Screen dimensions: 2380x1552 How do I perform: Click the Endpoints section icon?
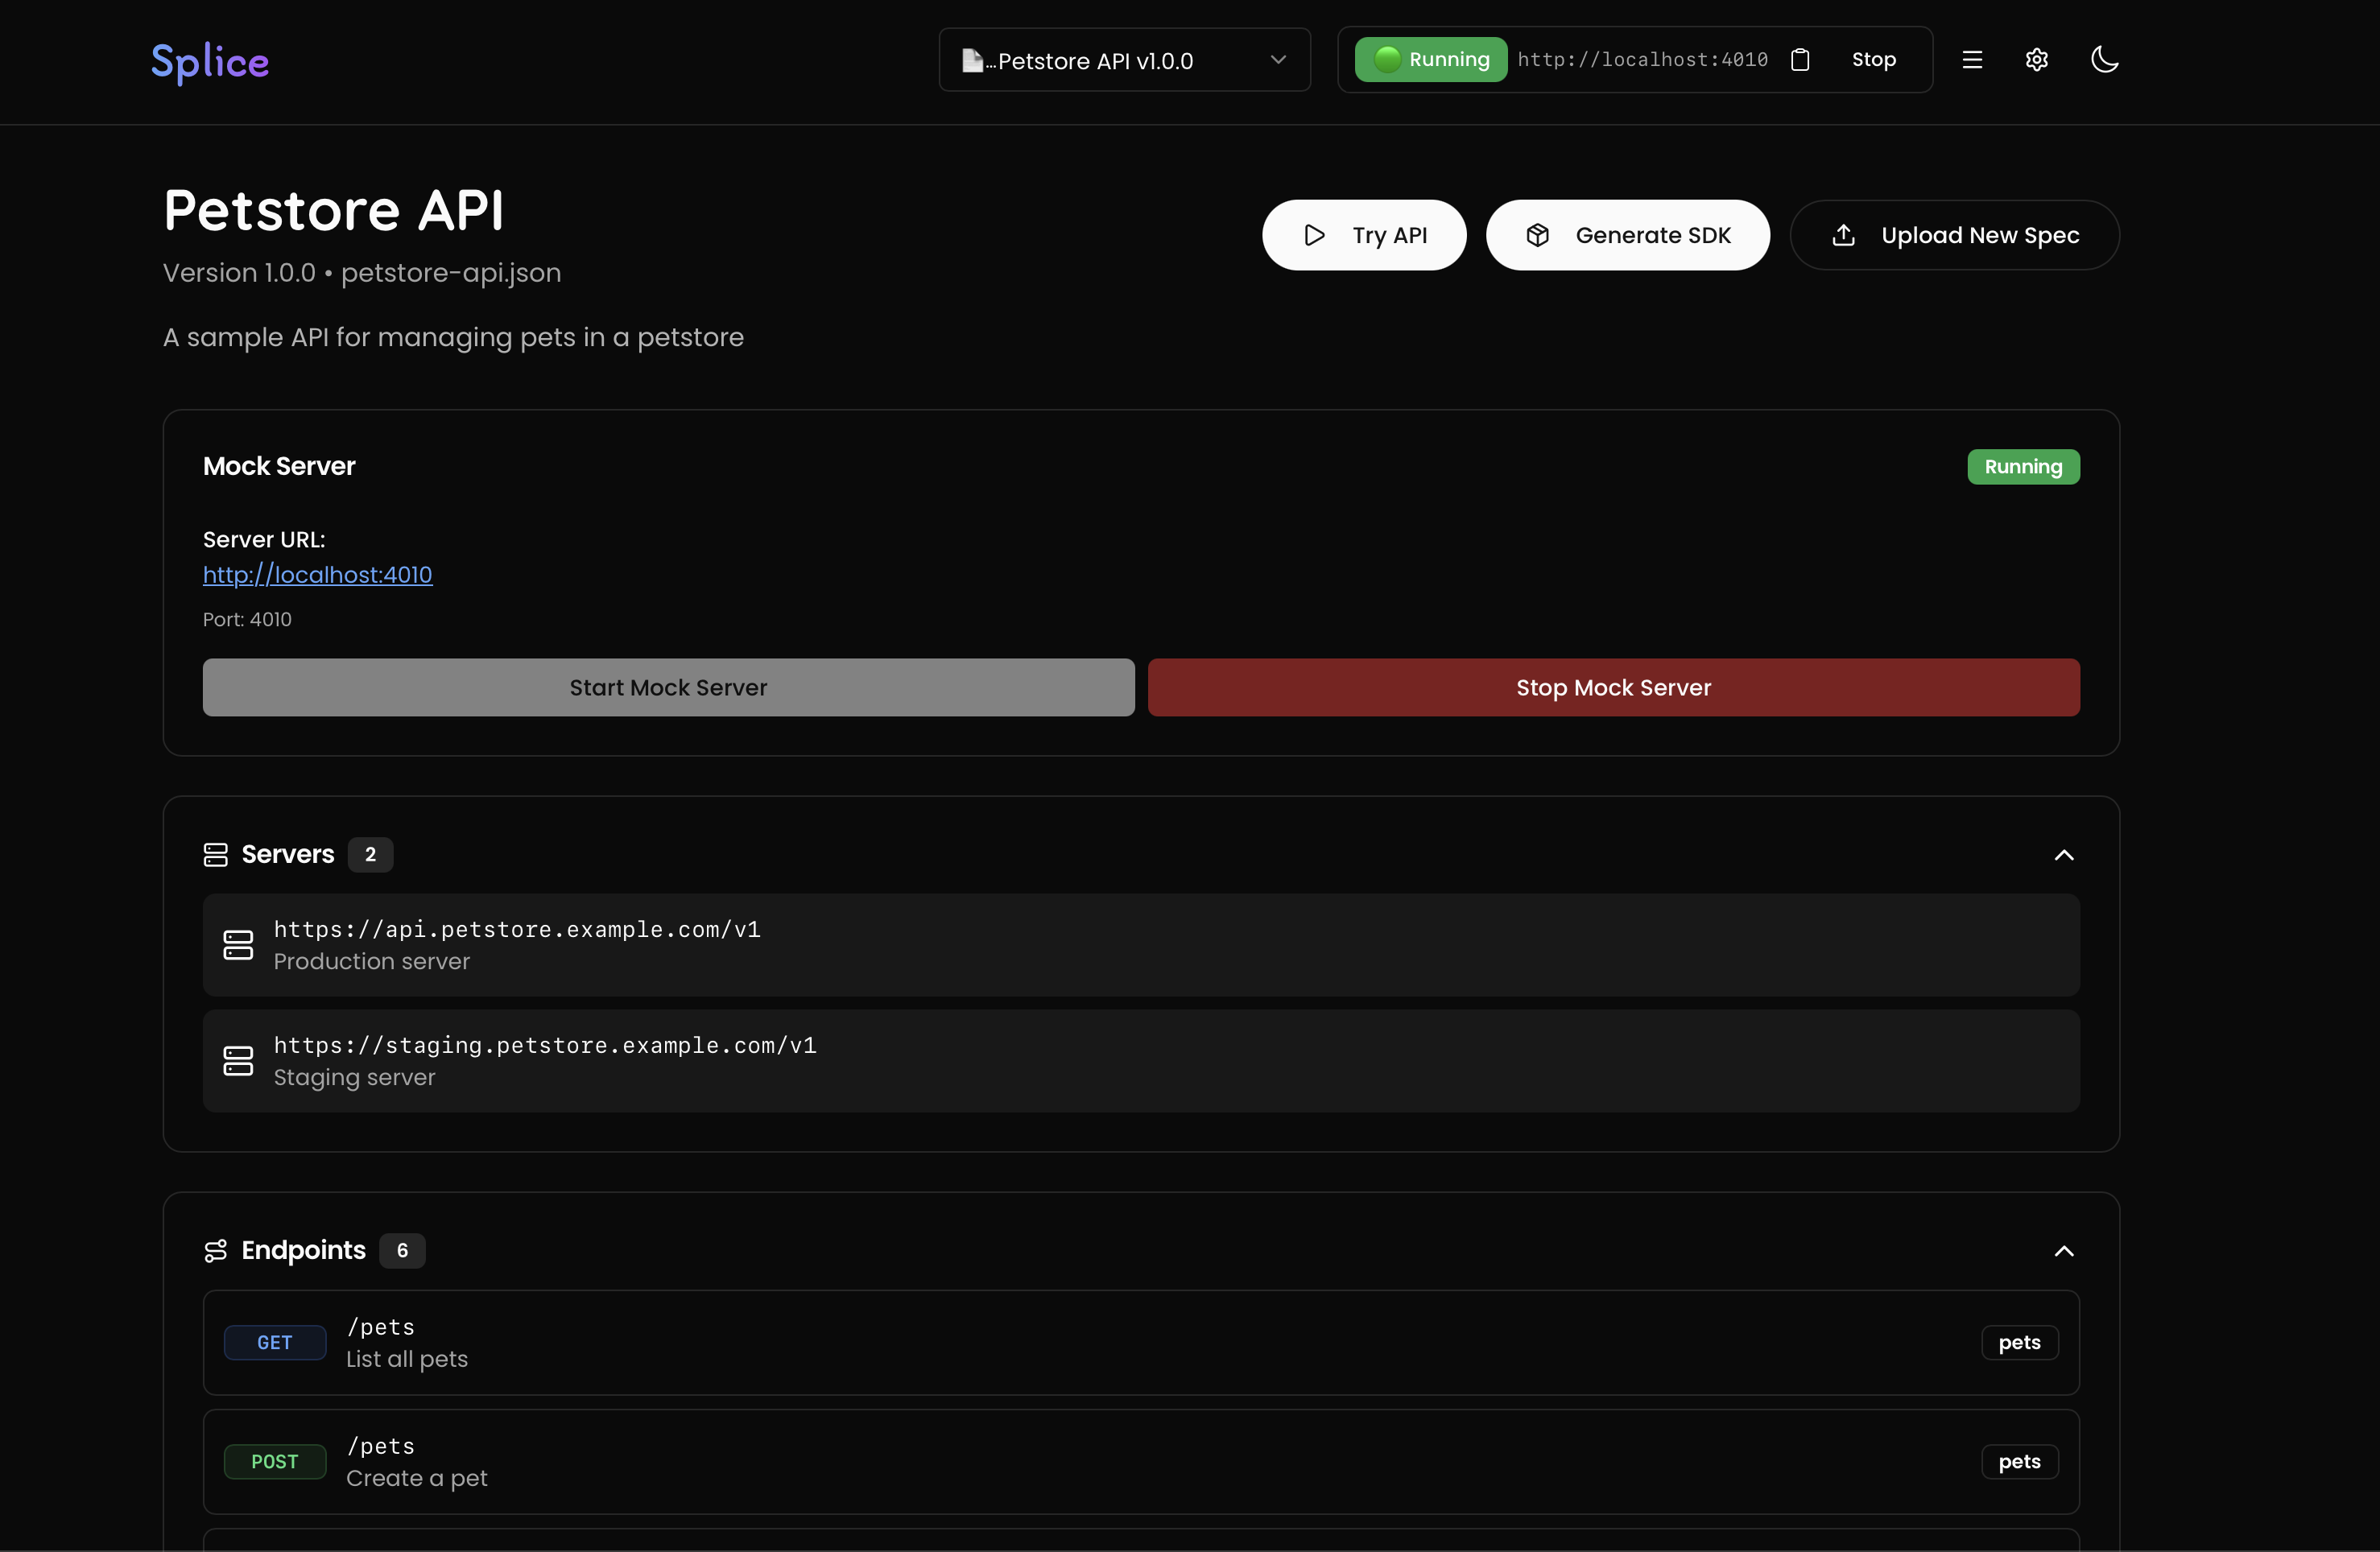[216, 1251]
